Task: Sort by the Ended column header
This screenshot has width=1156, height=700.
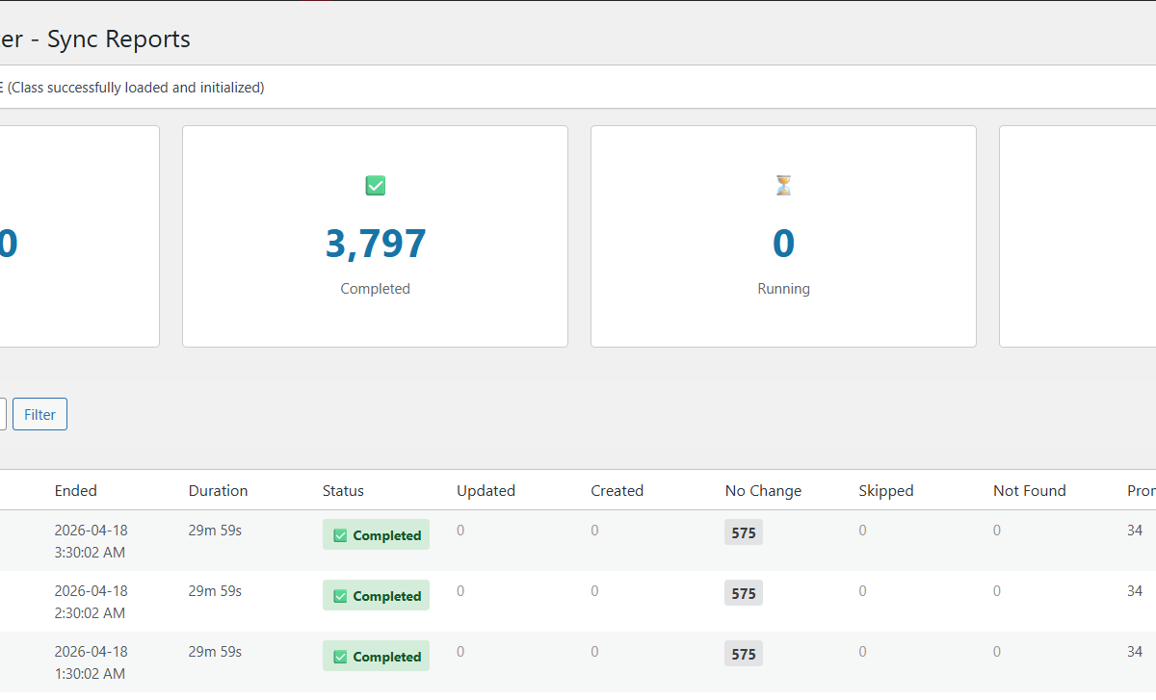Action: tap(75, 490)
